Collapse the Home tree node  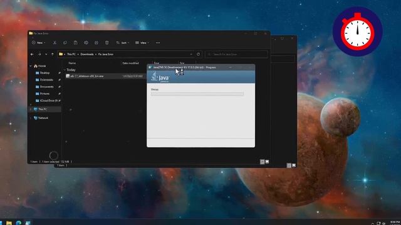pos(31,66)
